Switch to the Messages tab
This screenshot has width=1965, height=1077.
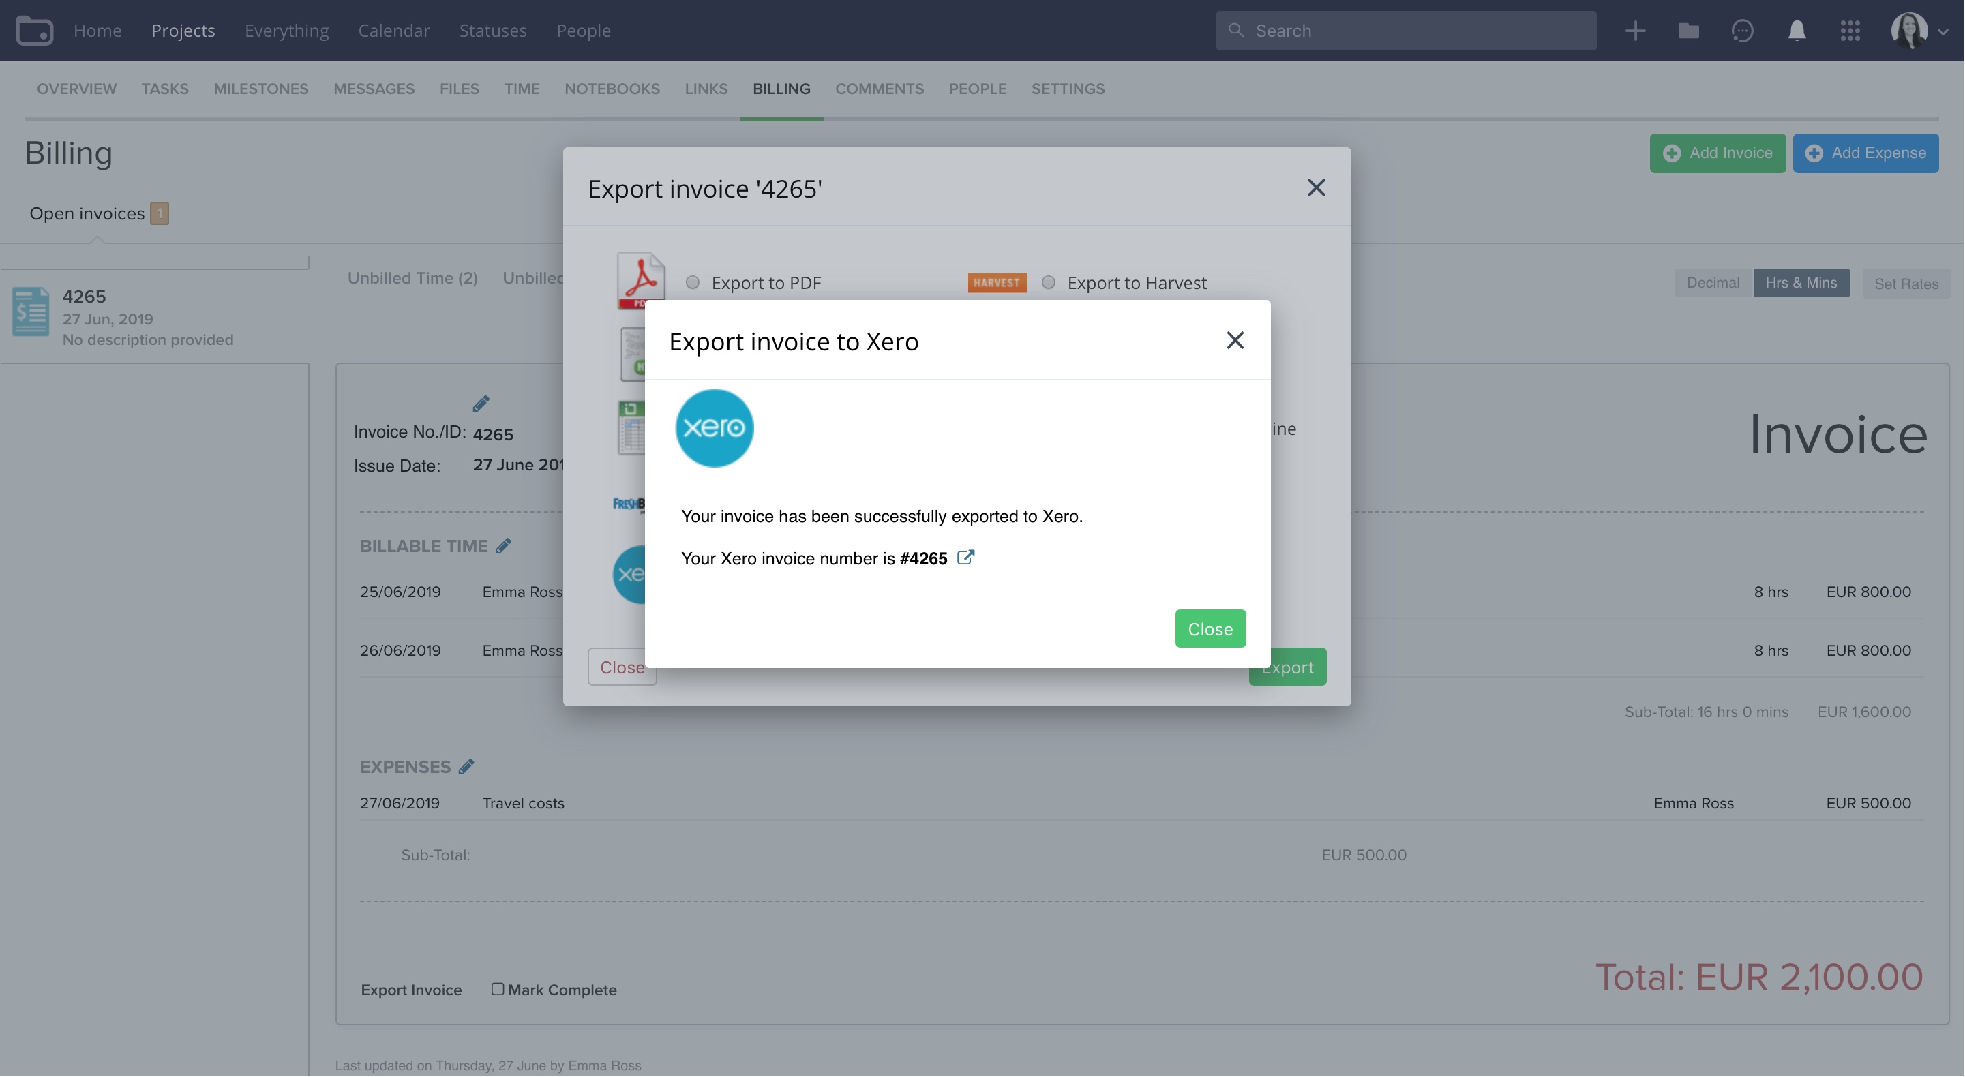click(x=374, y=89)
